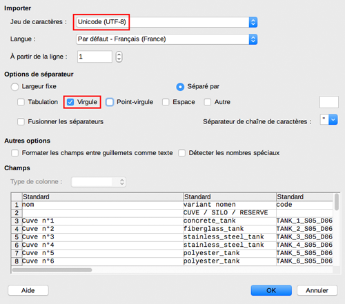Click the 'Cuve n°4' cell
Screen dimensions: 345x304
click(103, 245)
